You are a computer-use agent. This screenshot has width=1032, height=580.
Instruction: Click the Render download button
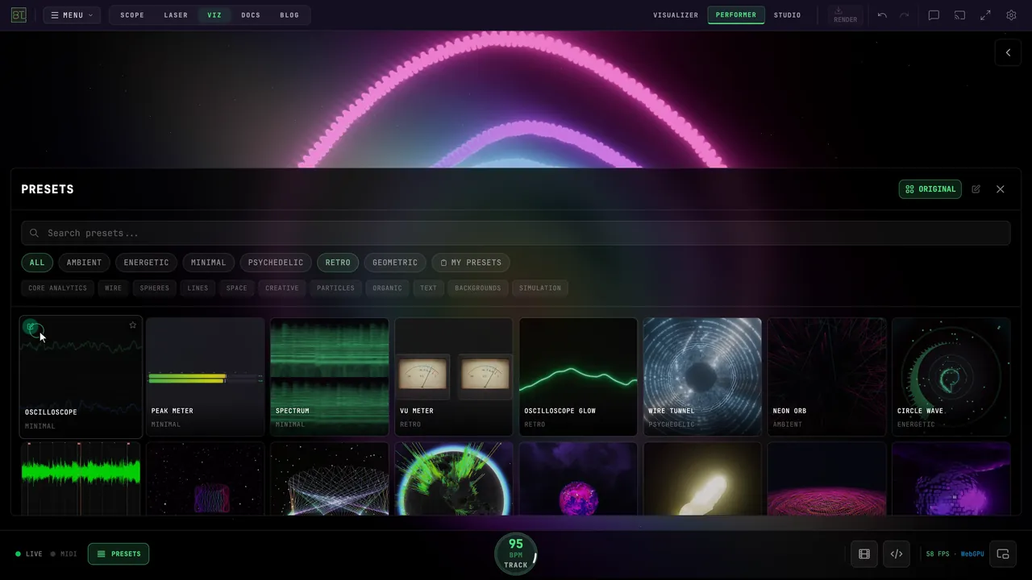tap(845, 15)
